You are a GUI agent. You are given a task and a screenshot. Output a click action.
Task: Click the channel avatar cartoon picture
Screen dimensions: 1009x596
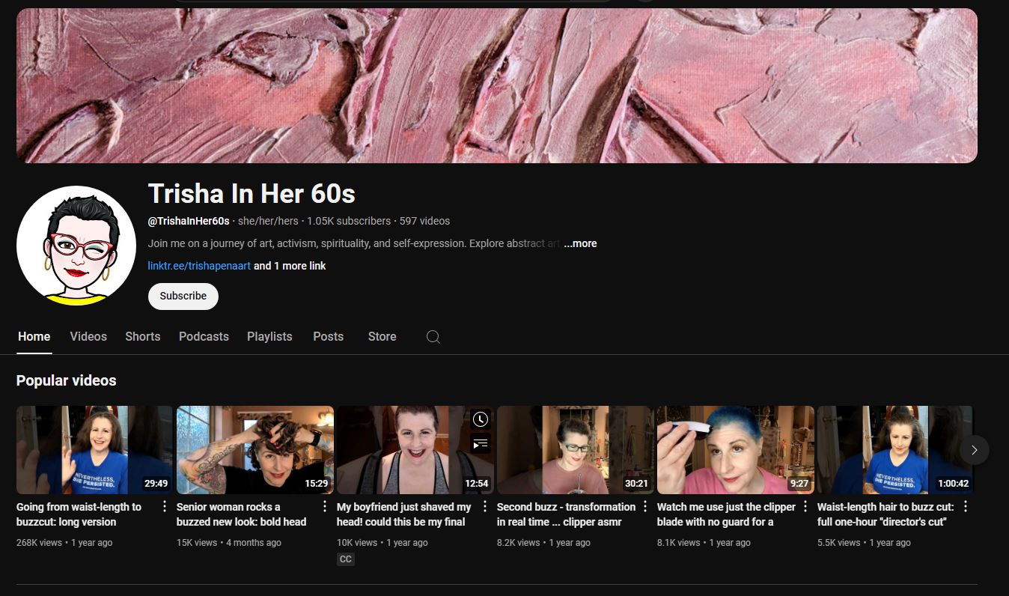click(x=76, y=246)
